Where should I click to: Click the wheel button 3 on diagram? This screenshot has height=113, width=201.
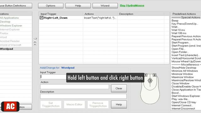(x=150, y=81)
